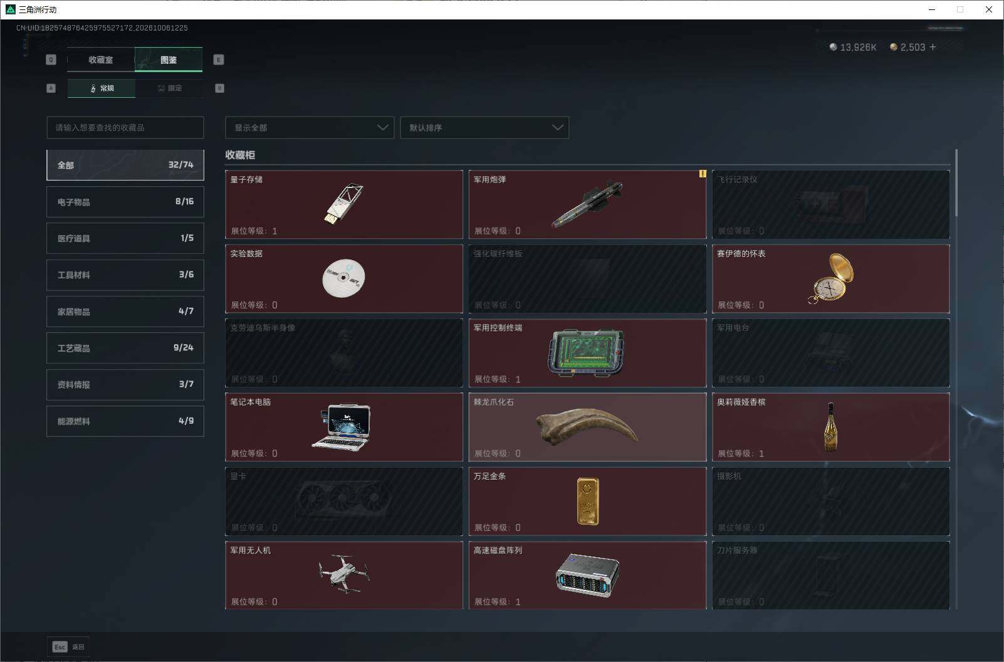Click the 军用无人机 drone icon

point(343,573)
